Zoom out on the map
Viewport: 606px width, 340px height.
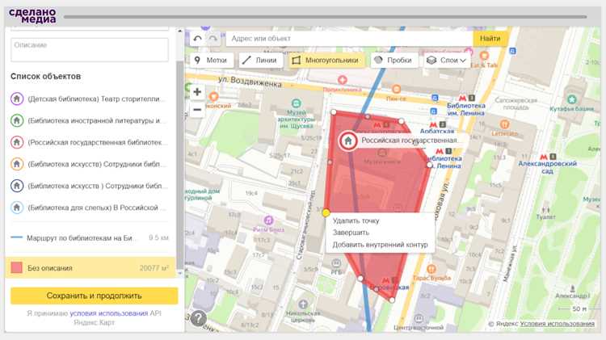197,110
